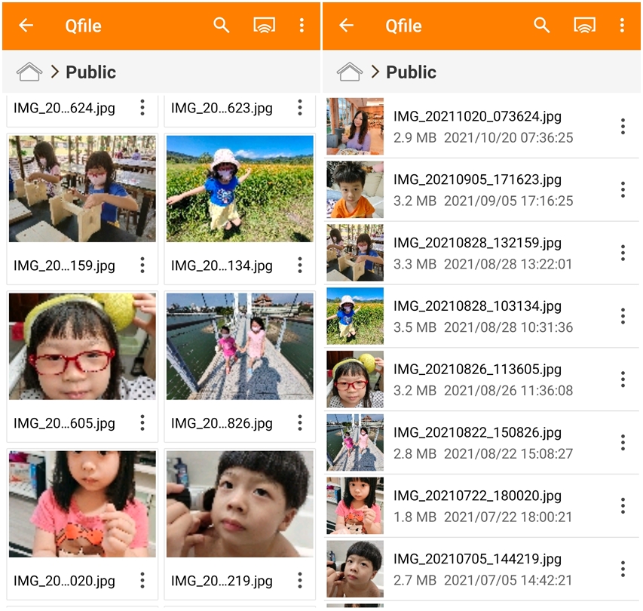Select file name IMG_20210822_150826.jpg

click(x=477, y=432)
